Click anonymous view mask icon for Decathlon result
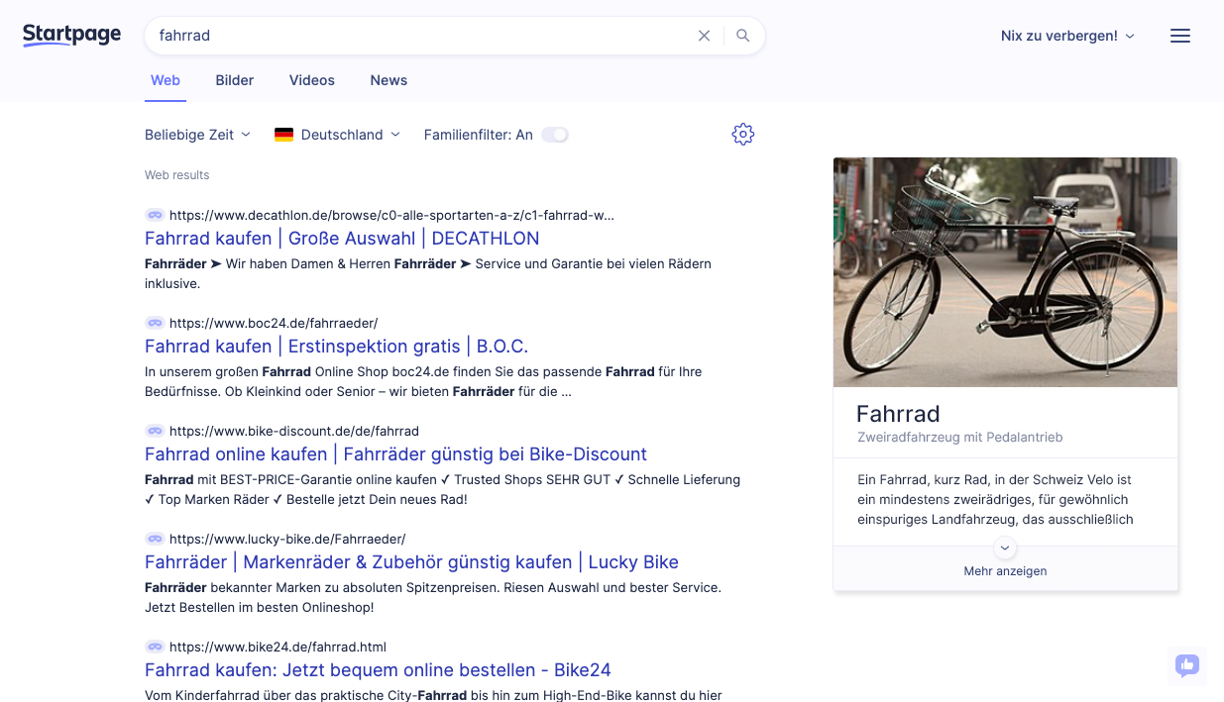Screen dimensions: 1224x702 click(155, 215)
